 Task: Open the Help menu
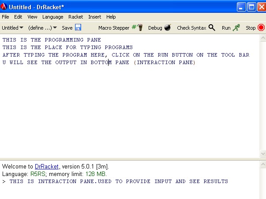(111, 17)
